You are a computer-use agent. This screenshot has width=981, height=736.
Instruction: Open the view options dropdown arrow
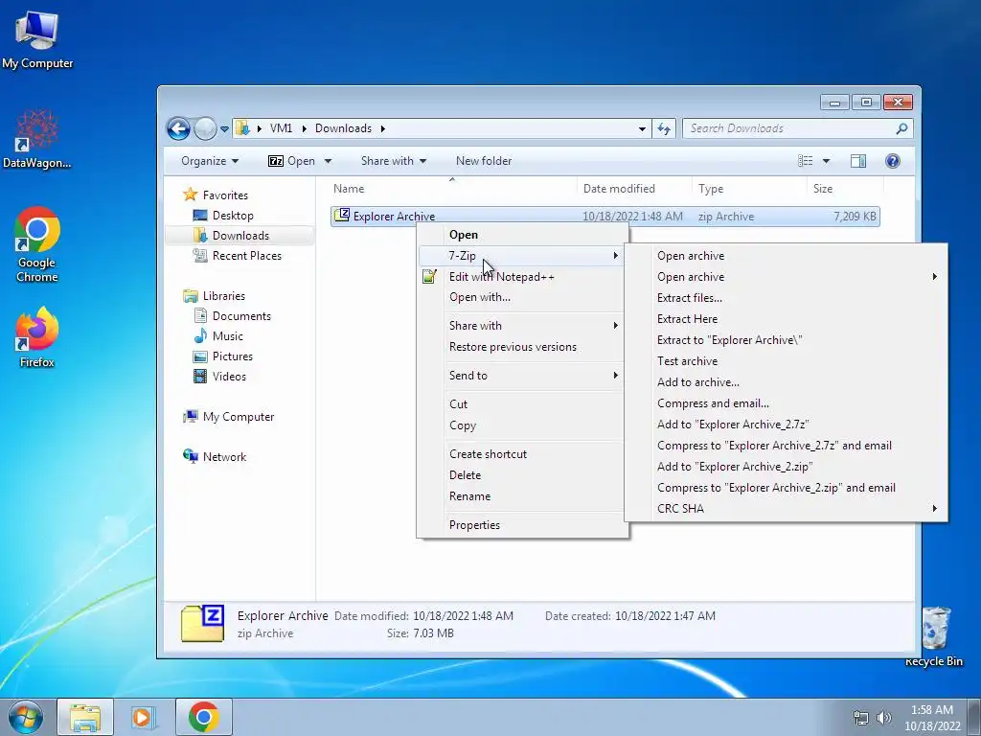tap(826, 161)
